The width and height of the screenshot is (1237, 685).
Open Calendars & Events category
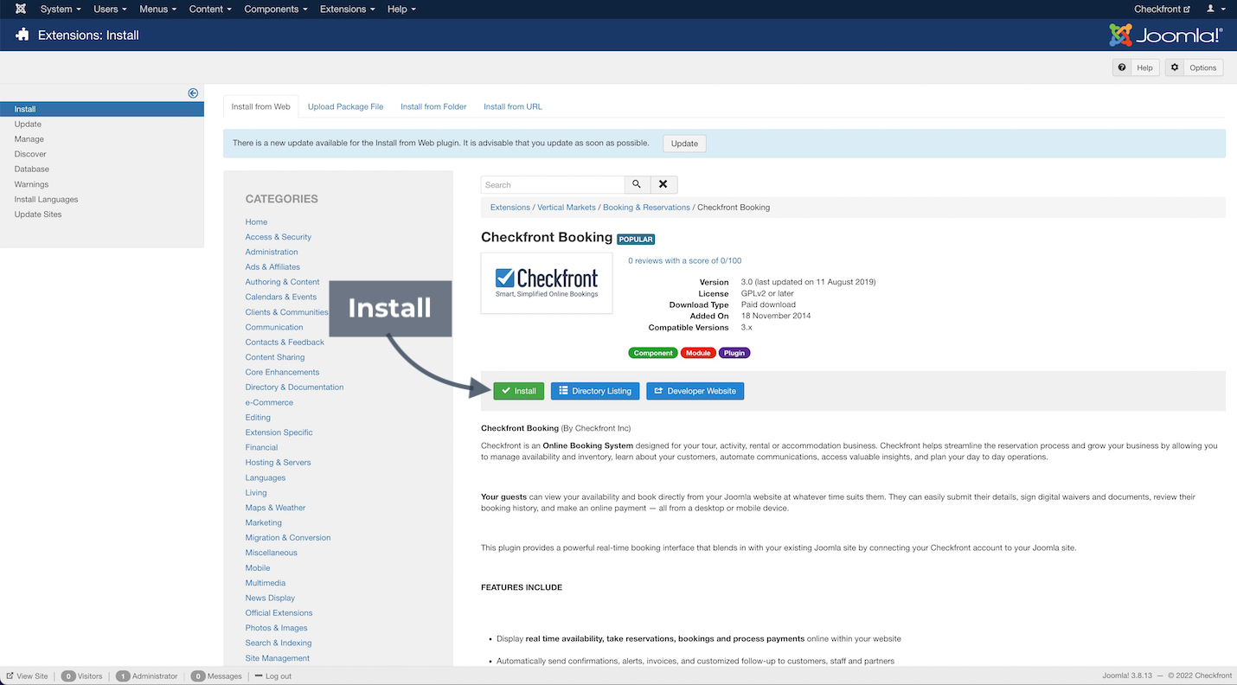[x=281, y=297]
